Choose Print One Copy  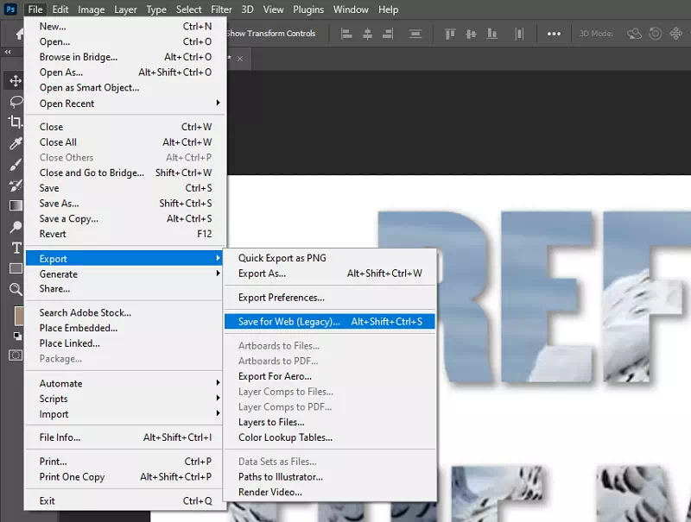pos(125,476)
